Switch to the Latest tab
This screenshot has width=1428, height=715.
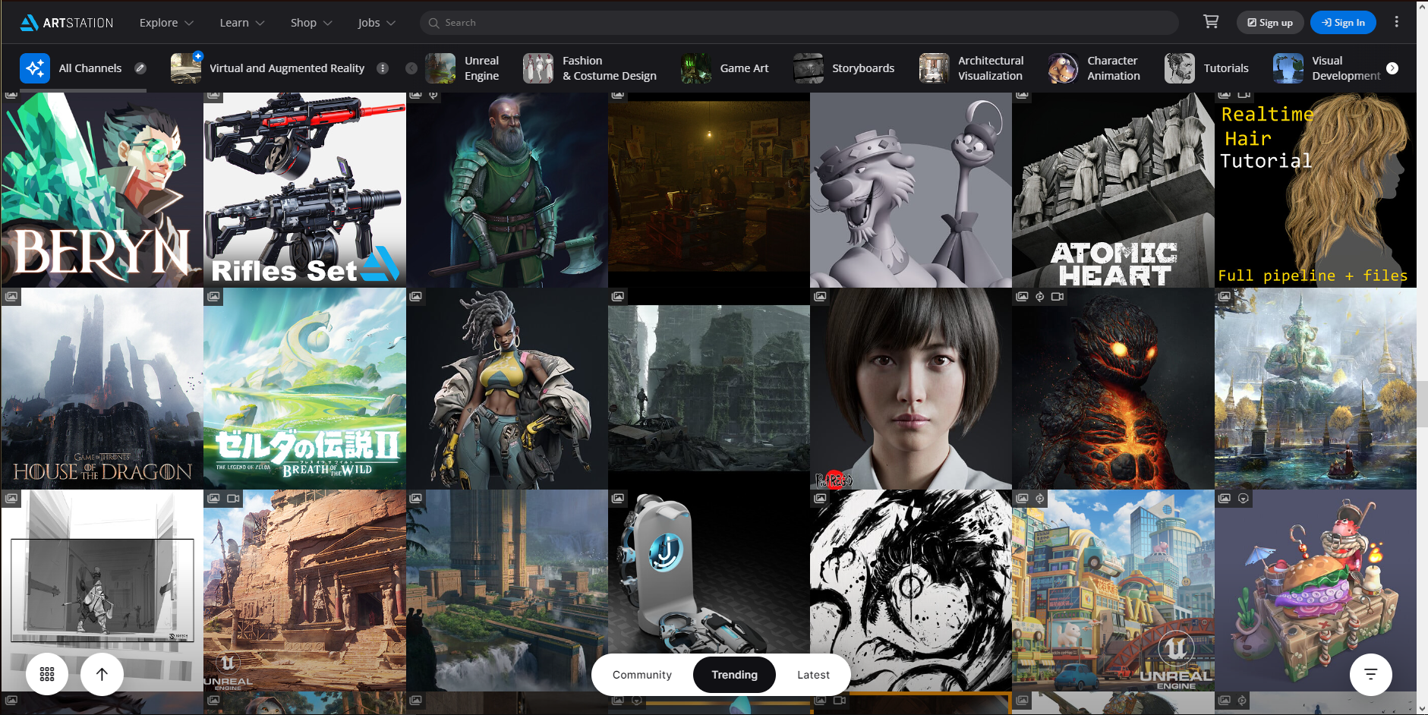[x=813, y=675]
